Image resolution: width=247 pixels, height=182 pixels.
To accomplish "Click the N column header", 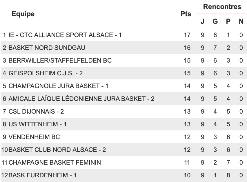I will 241,21.
